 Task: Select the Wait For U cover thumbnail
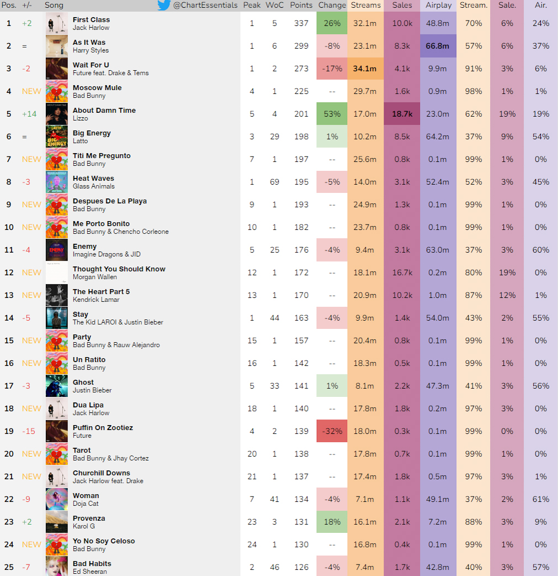[57, 69]
